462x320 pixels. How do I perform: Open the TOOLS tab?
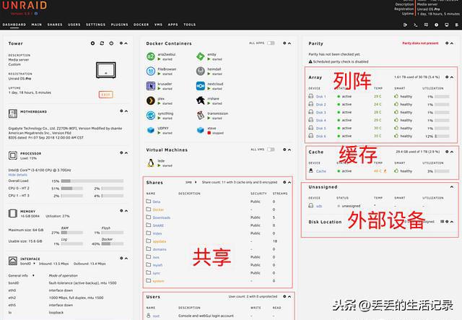click(189, 25)
